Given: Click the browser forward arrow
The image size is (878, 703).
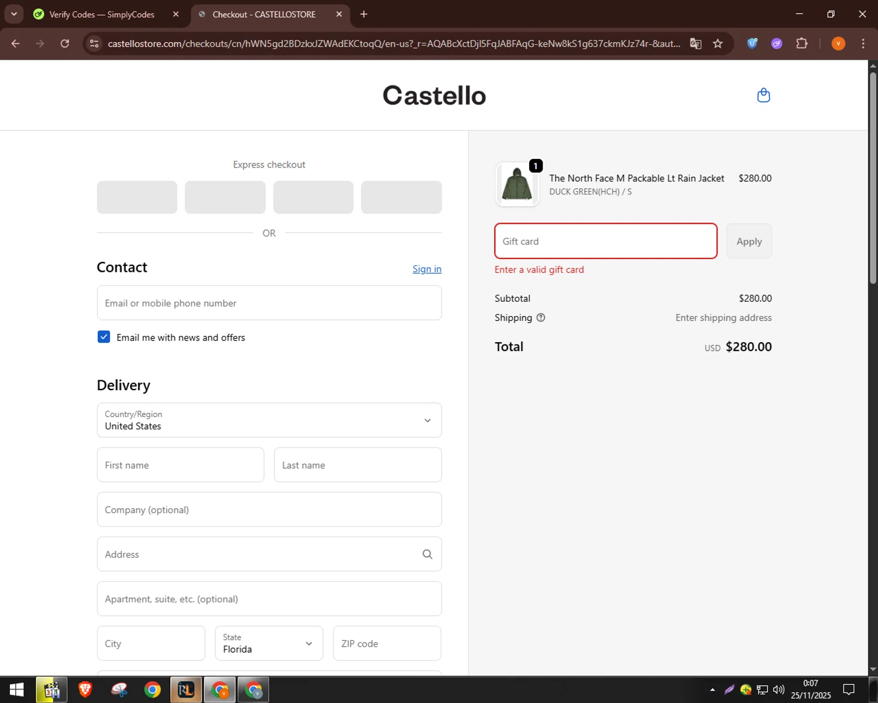Looking at the screenshot, I should pos(40,43).
